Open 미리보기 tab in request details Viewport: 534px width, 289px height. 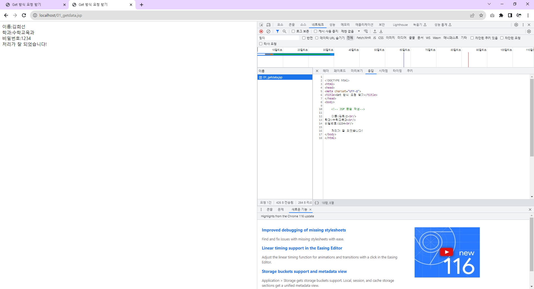point(357,71)
